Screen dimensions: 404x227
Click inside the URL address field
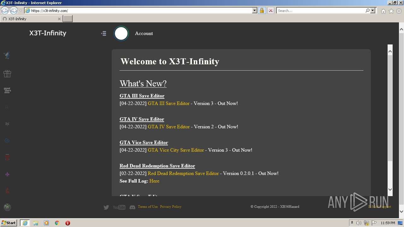point(141,10)
